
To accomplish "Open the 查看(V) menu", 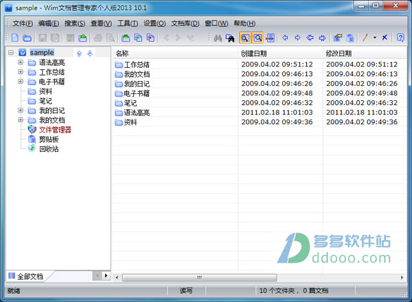I will (x=101, y=23).
